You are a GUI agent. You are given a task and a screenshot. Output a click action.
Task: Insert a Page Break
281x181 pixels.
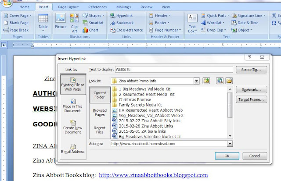tap(16, 30)
